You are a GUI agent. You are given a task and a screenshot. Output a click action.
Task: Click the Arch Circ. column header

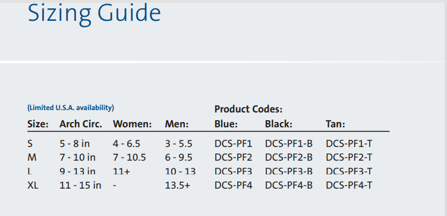(x=81, y=124)
